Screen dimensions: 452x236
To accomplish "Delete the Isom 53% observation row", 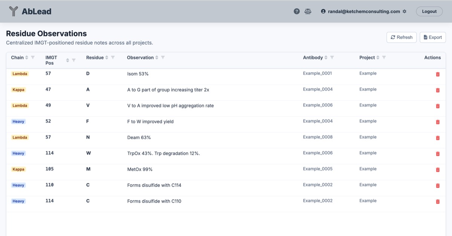I will point(437,74).
